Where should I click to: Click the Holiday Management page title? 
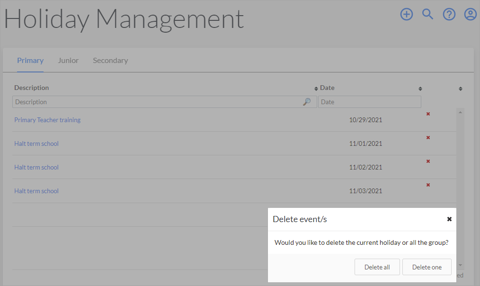124,19
